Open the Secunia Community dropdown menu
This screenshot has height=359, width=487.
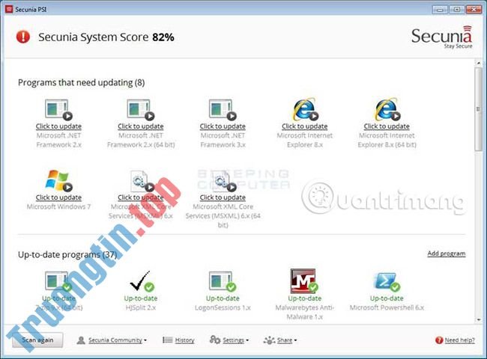pyautogui.click(x=118, y=340)
